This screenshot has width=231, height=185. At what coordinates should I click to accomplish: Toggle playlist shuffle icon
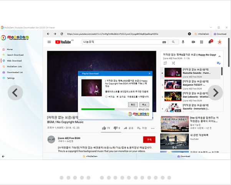click(173, 63)
